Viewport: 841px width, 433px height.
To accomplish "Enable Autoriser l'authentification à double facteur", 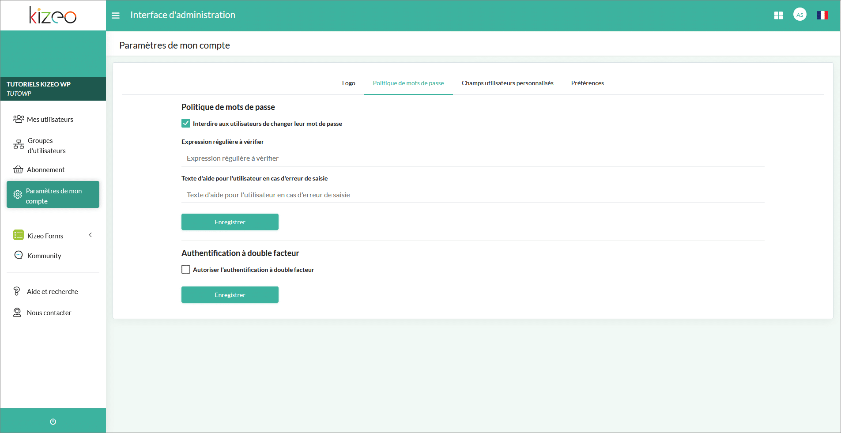I will point(186,269).
